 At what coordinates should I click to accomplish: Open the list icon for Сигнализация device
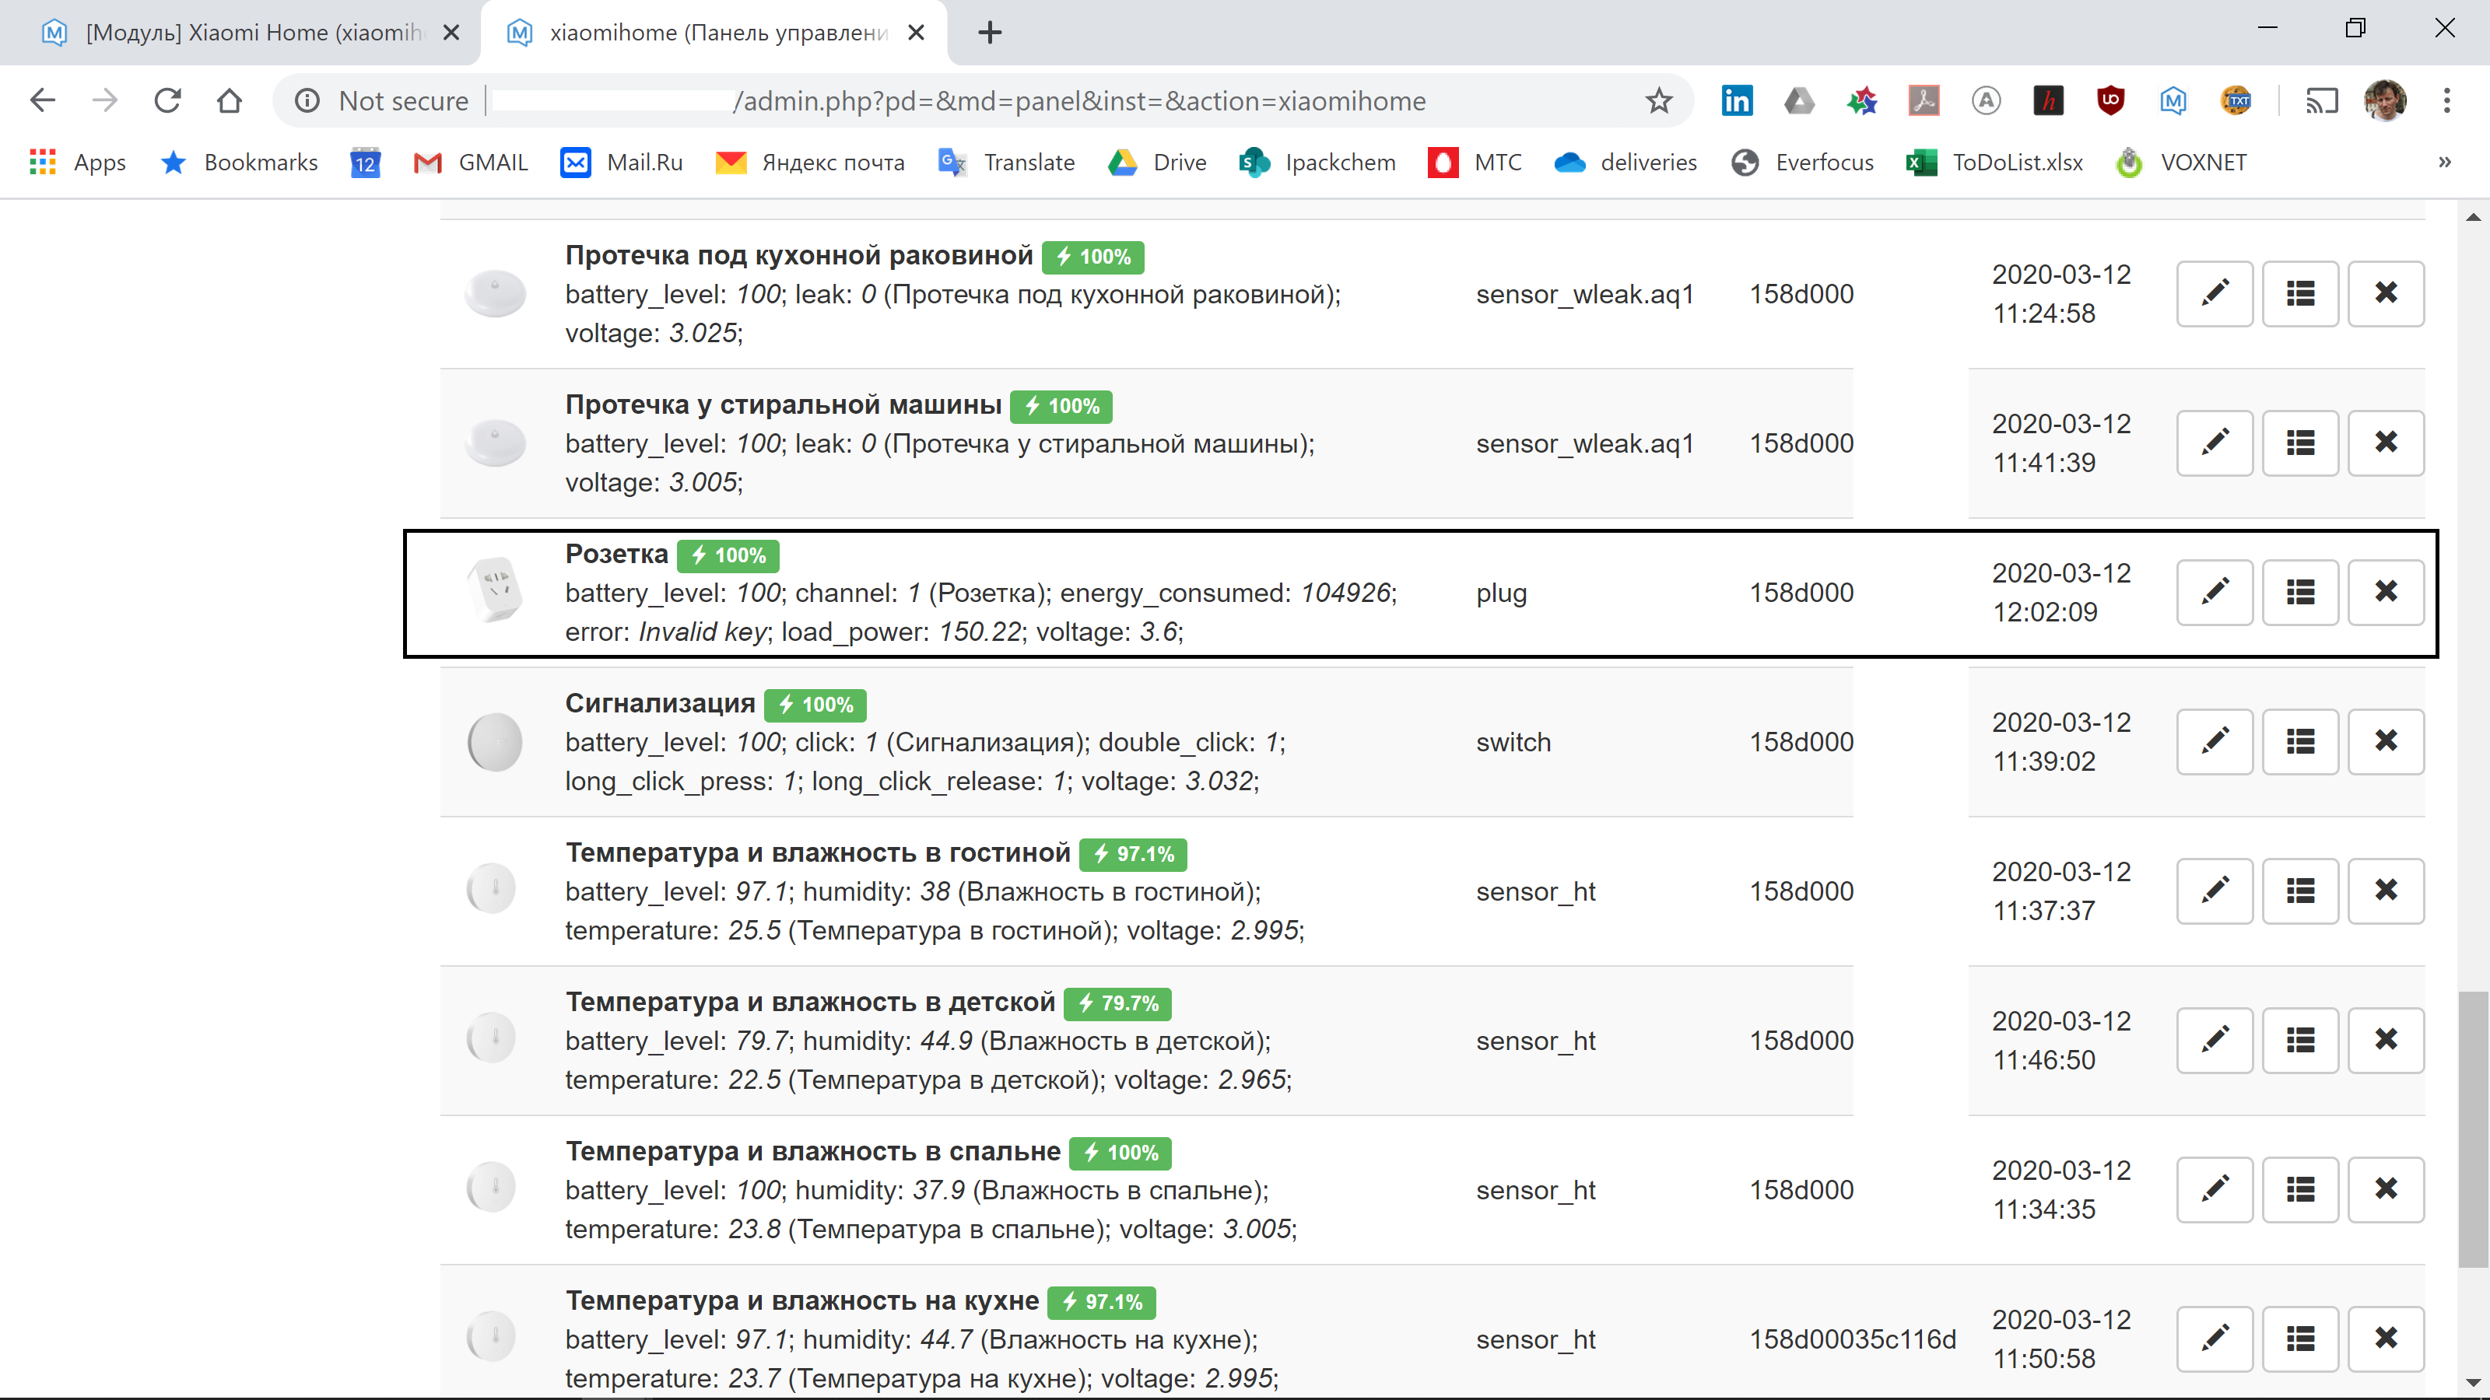[x=2299, y=741]
